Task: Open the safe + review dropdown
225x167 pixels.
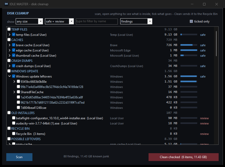Action: [59, 21]
